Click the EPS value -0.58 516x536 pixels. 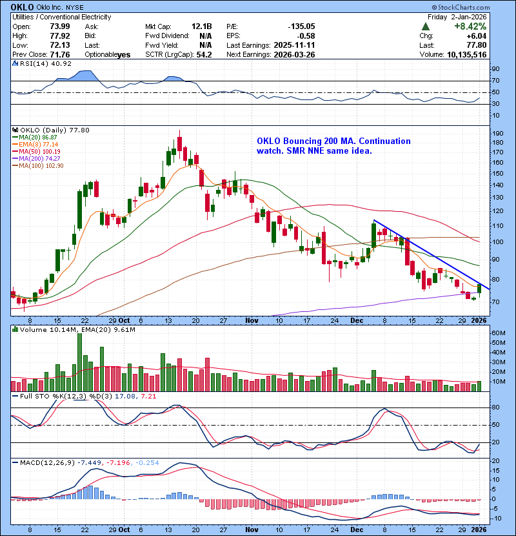(x=306, y=36)
